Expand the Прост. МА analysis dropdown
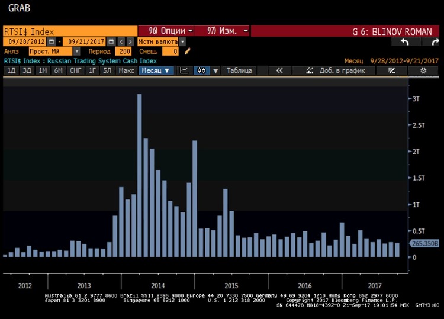This screenshot has width=444, height=319. [x=76, y=51]
